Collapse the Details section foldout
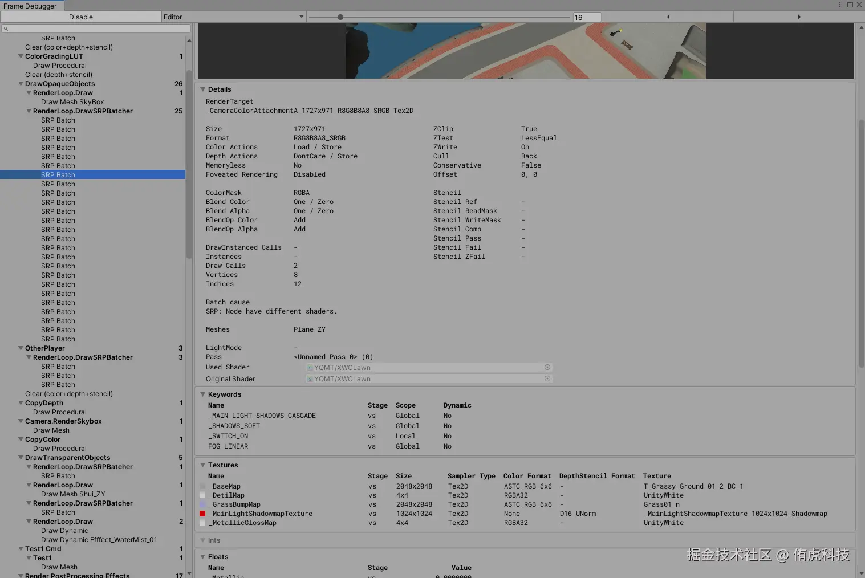The height and width of the screenshot is (578, 865). pos(202,89)
